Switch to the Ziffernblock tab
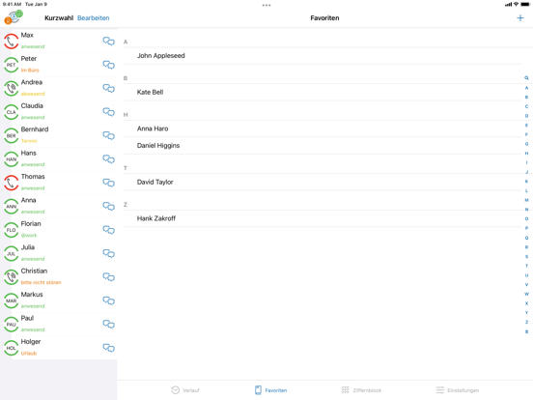533x400 pixels. point(361,390)
